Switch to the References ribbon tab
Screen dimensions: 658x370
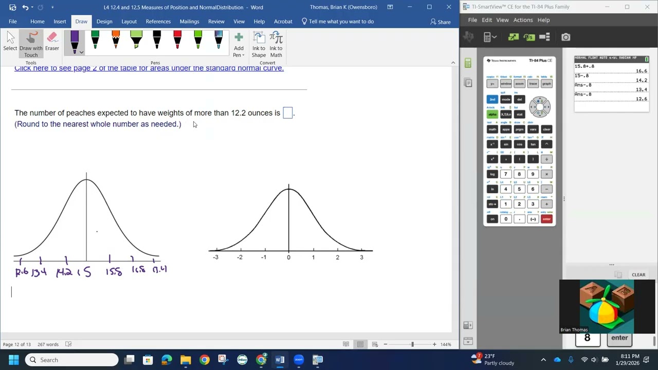158,22
